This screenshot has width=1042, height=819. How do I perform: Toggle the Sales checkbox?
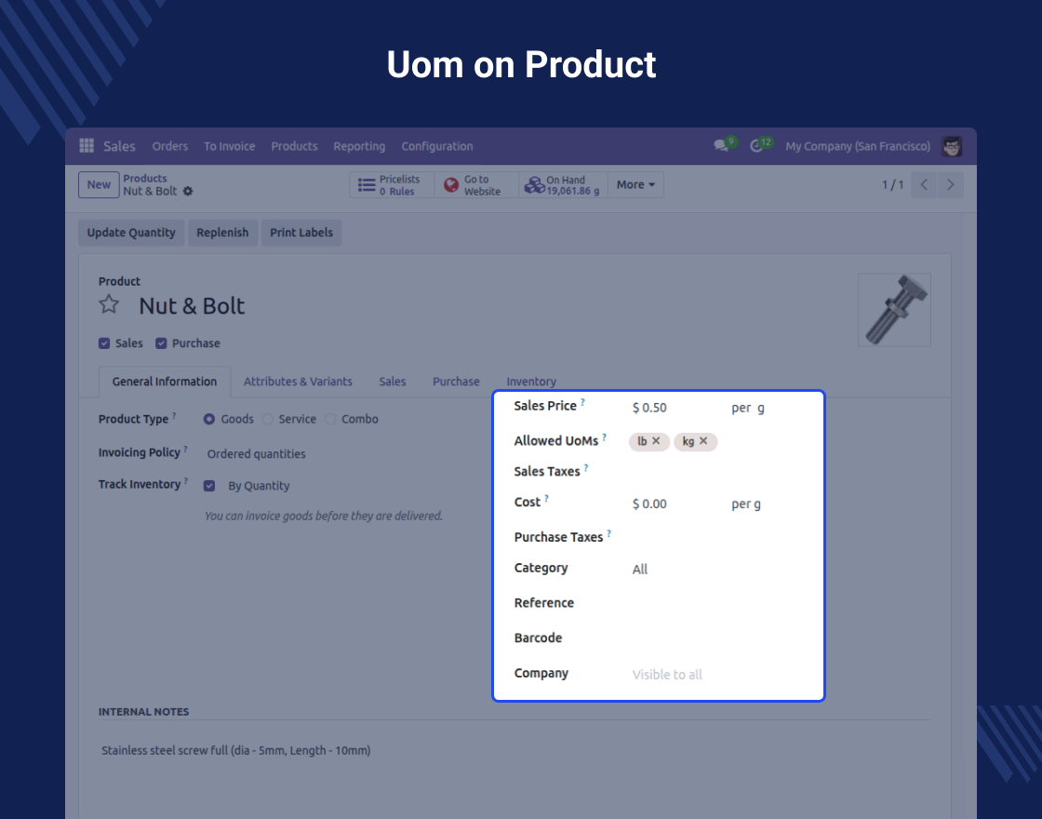[x=104, y=343]
